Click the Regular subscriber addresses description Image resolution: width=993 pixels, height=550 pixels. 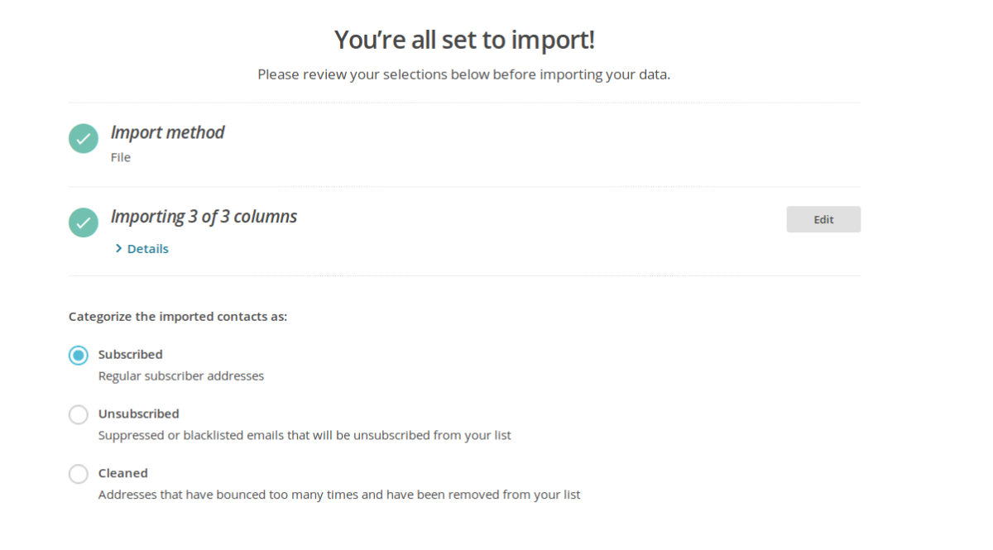[x=181, y=375]
